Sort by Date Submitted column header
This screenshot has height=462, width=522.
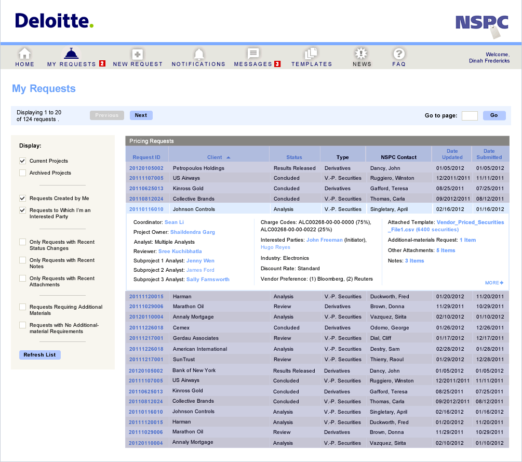tap(489, 154)
